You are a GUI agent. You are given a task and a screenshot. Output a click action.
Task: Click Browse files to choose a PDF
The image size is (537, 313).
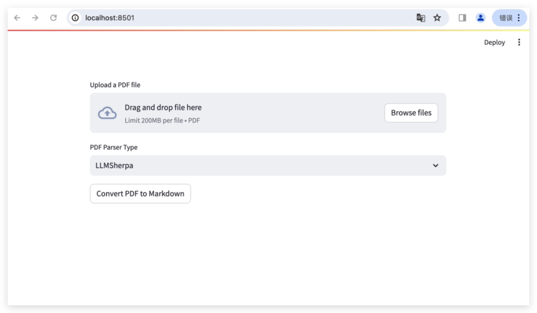click(411, 113)
